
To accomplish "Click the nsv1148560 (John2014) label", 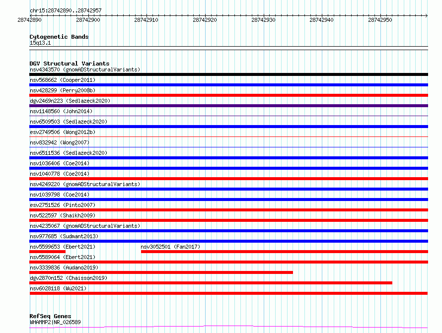I will (61, 111).
